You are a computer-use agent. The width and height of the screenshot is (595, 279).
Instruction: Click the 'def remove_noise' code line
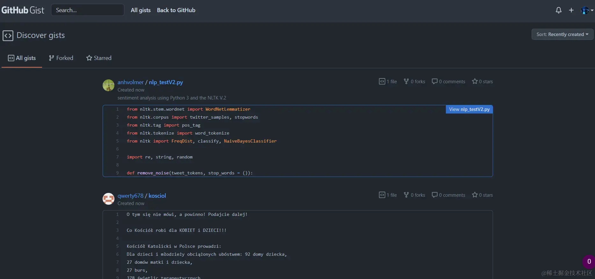pos(190,173)
